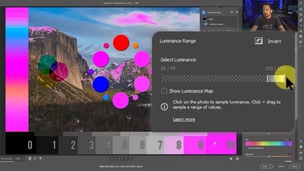
Task: Click the Create New Mask plus icon
Action: pos(204,12)
